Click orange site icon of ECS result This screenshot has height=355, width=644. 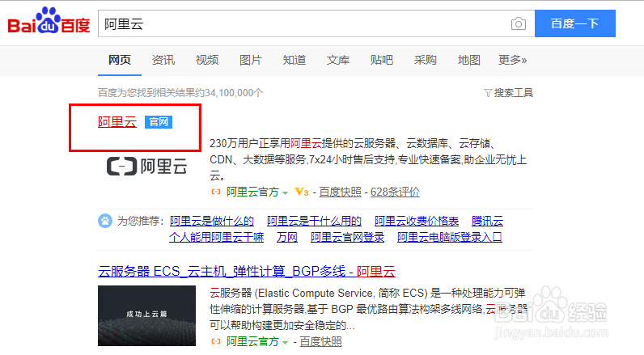pyautogui.click(x=216, y=341)
